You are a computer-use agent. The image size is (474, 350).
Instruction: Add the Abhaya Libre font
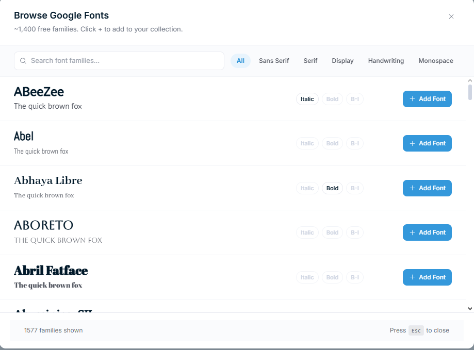tap(427, 188)
